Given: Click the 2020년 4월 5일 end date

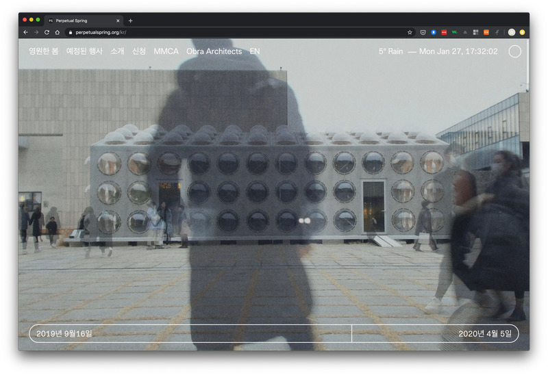Looking at the screenshot, I should coord(485,334).
